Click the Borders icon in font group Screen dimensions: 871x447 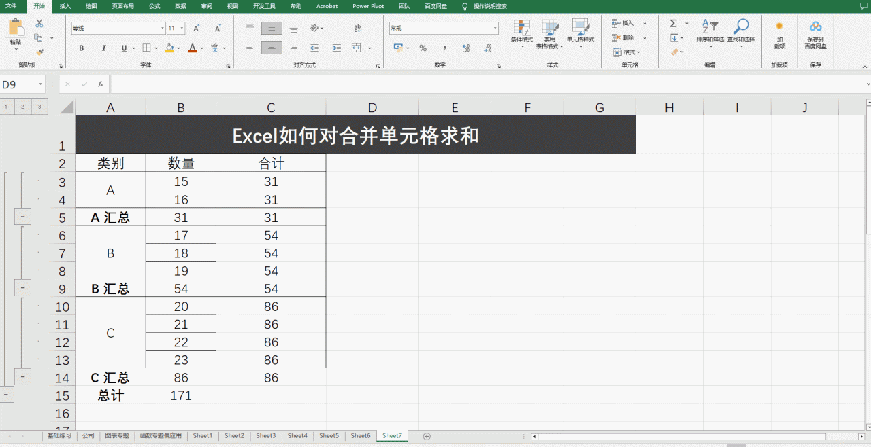click(146, 48)
